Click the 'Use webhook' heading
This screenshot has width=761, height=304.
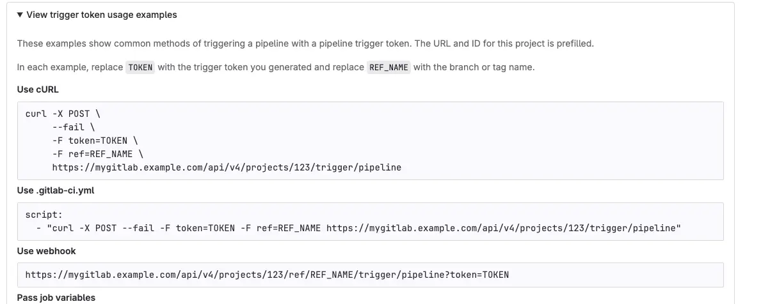(x=47, y=251)
